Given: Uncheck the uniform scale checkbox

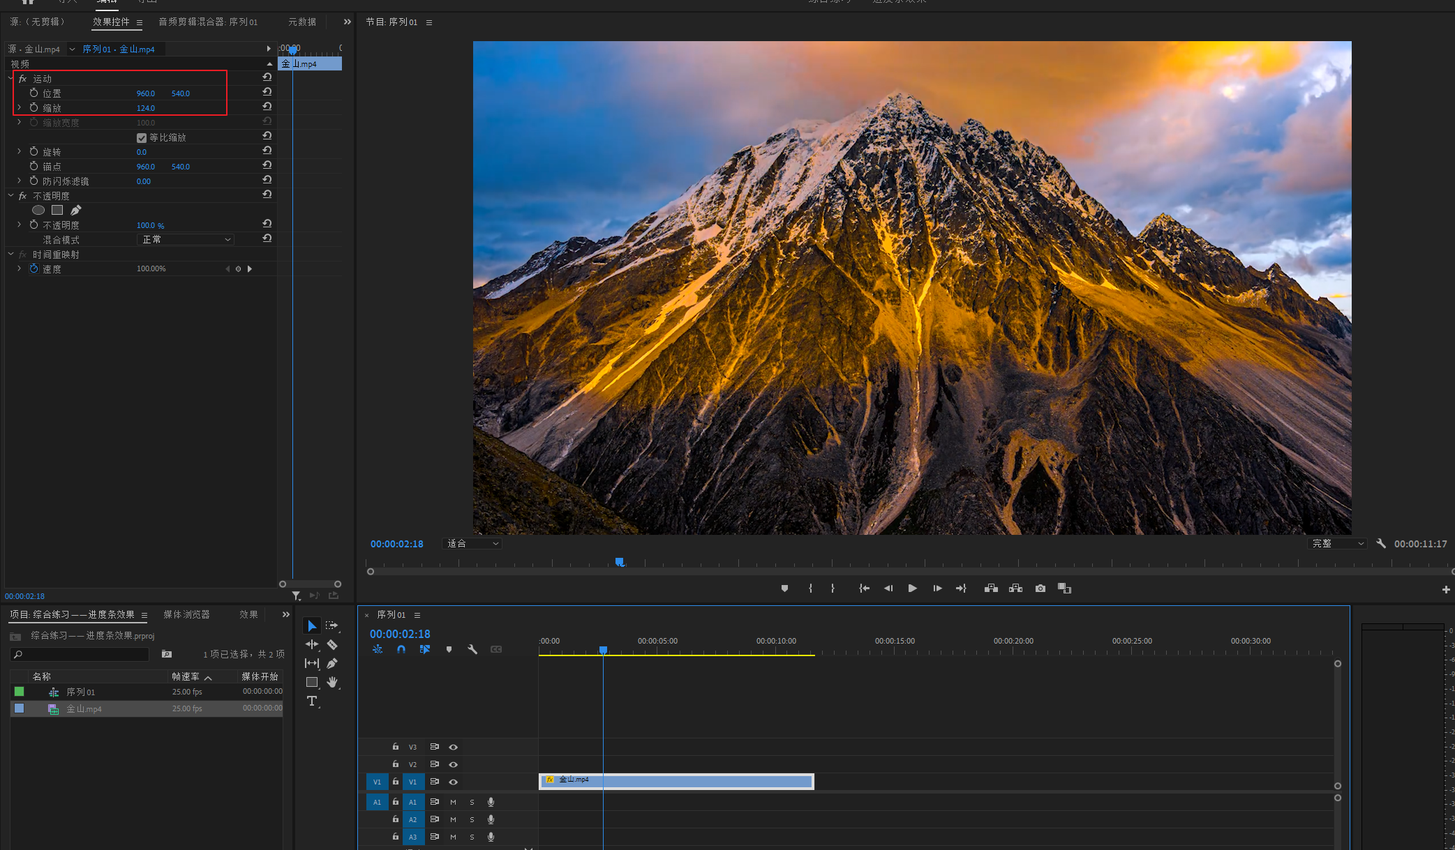Looking at the screenshot, I should coord(142,138).
